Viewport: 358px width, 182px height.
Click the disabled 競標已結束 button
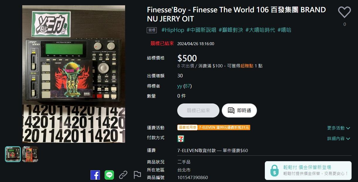coord(198,110)
